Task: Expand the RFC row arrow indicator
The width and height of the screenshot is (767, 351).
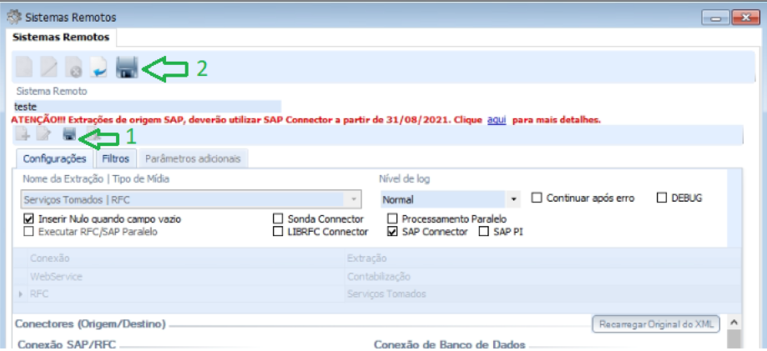Action: click(x=20, y=294)
